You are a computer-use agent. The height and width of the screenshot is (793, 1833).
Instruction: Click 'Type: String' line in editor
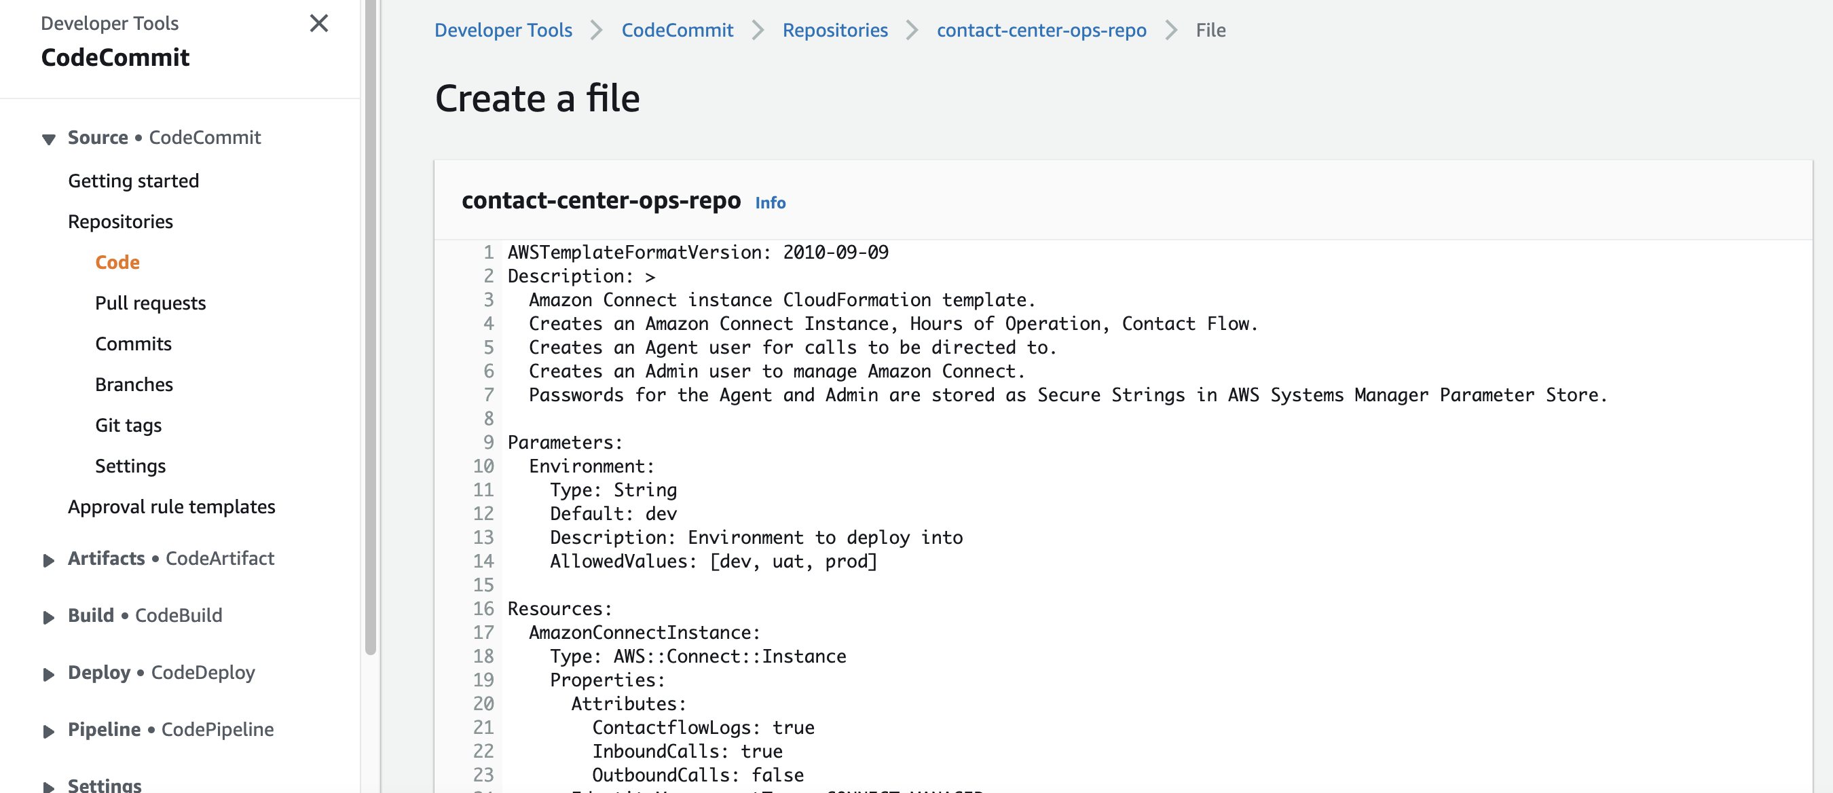pos(613,490)
